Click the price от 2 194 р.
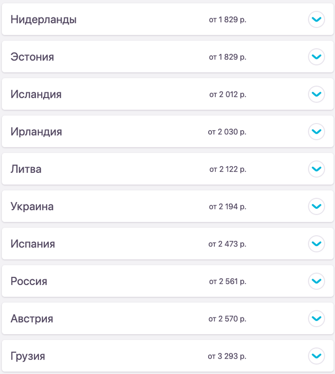The height and width of the screenshot is (374, 335). point(227,206)
